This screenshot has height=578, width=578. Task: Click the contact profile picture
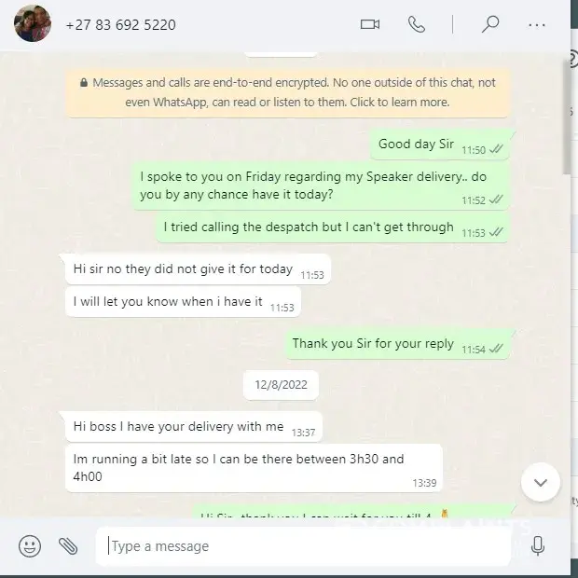pyautogui.click(x=33, y=23)
